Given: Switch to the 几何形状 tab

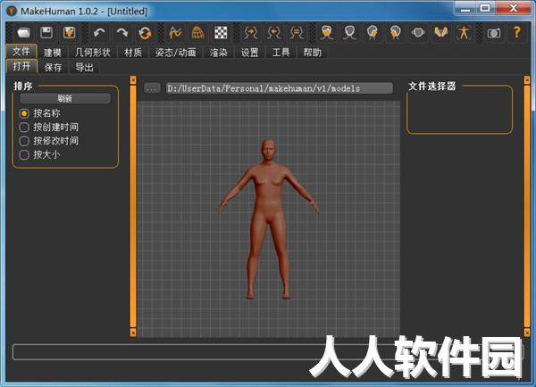Looking at the screenshot, I should click(93, 53).
